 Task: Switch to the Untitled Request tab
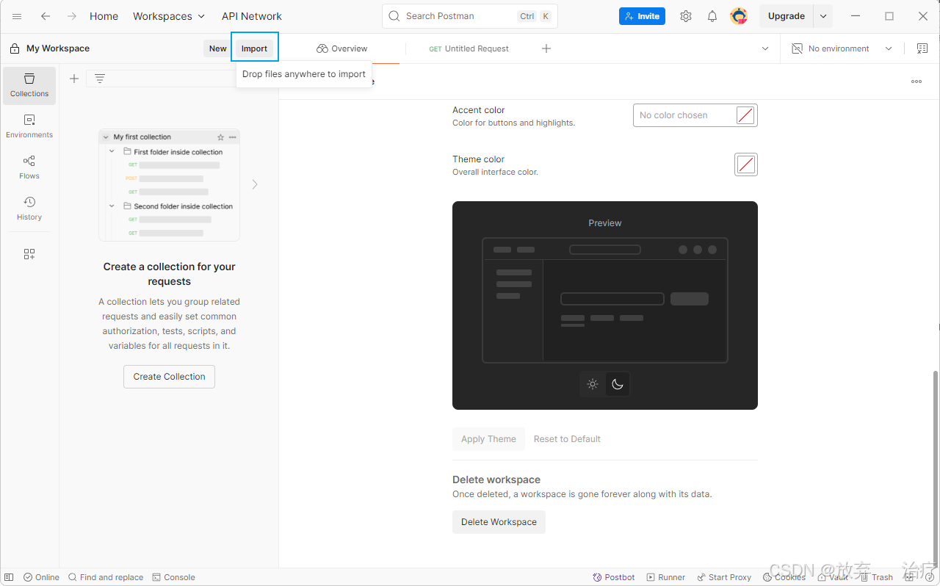click(x=469, y=48)
